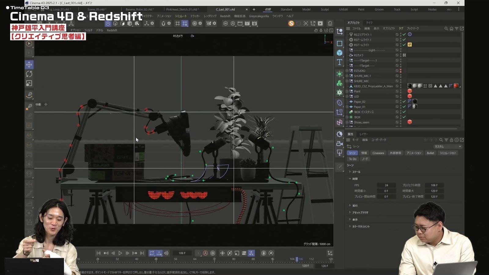
Task: Click the Text spline tool icon
Action: pyautogui.click(x=340, y=62)
